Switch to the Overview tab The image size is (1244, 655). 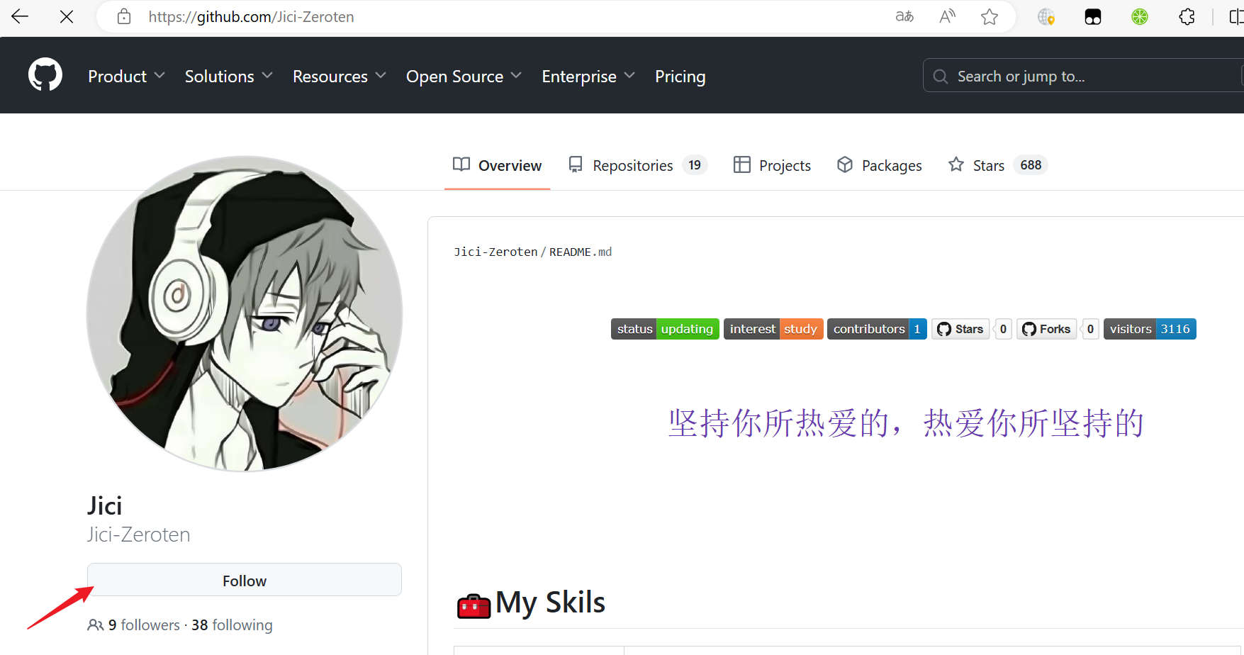tap(498, 165)
